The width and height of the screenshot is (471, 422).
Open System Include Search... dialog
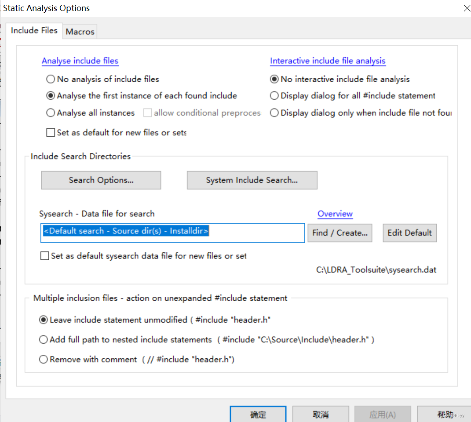(x=252, y=180)
